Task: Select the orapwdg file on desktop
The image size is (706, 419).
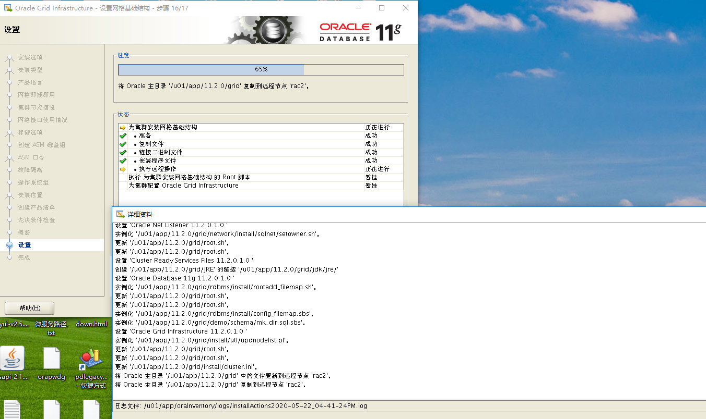Action: pos(52,359)
